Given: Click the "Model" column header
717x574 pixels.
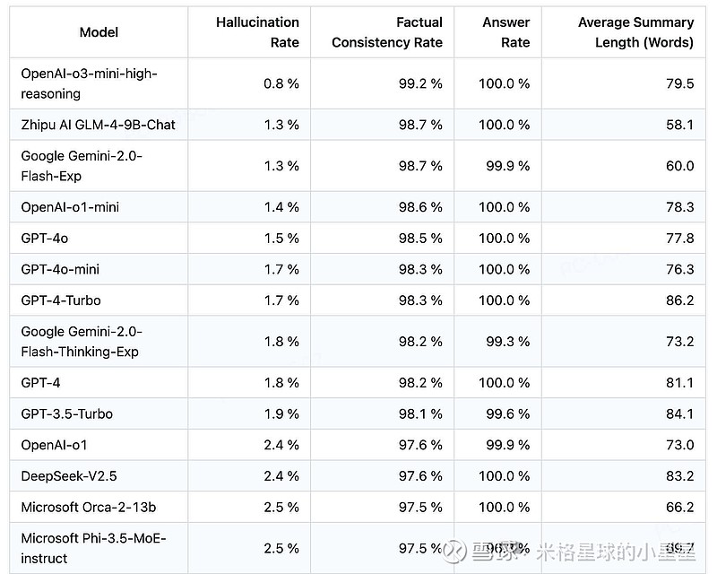Looking at the screenshot, I should (x=99, y=32).
